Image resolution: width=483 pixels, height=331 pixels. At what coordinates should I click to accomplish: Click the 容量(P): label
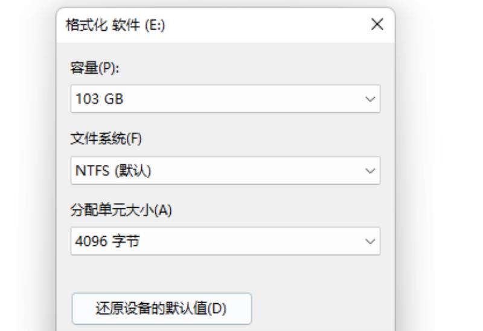click(x=95, y=68)
